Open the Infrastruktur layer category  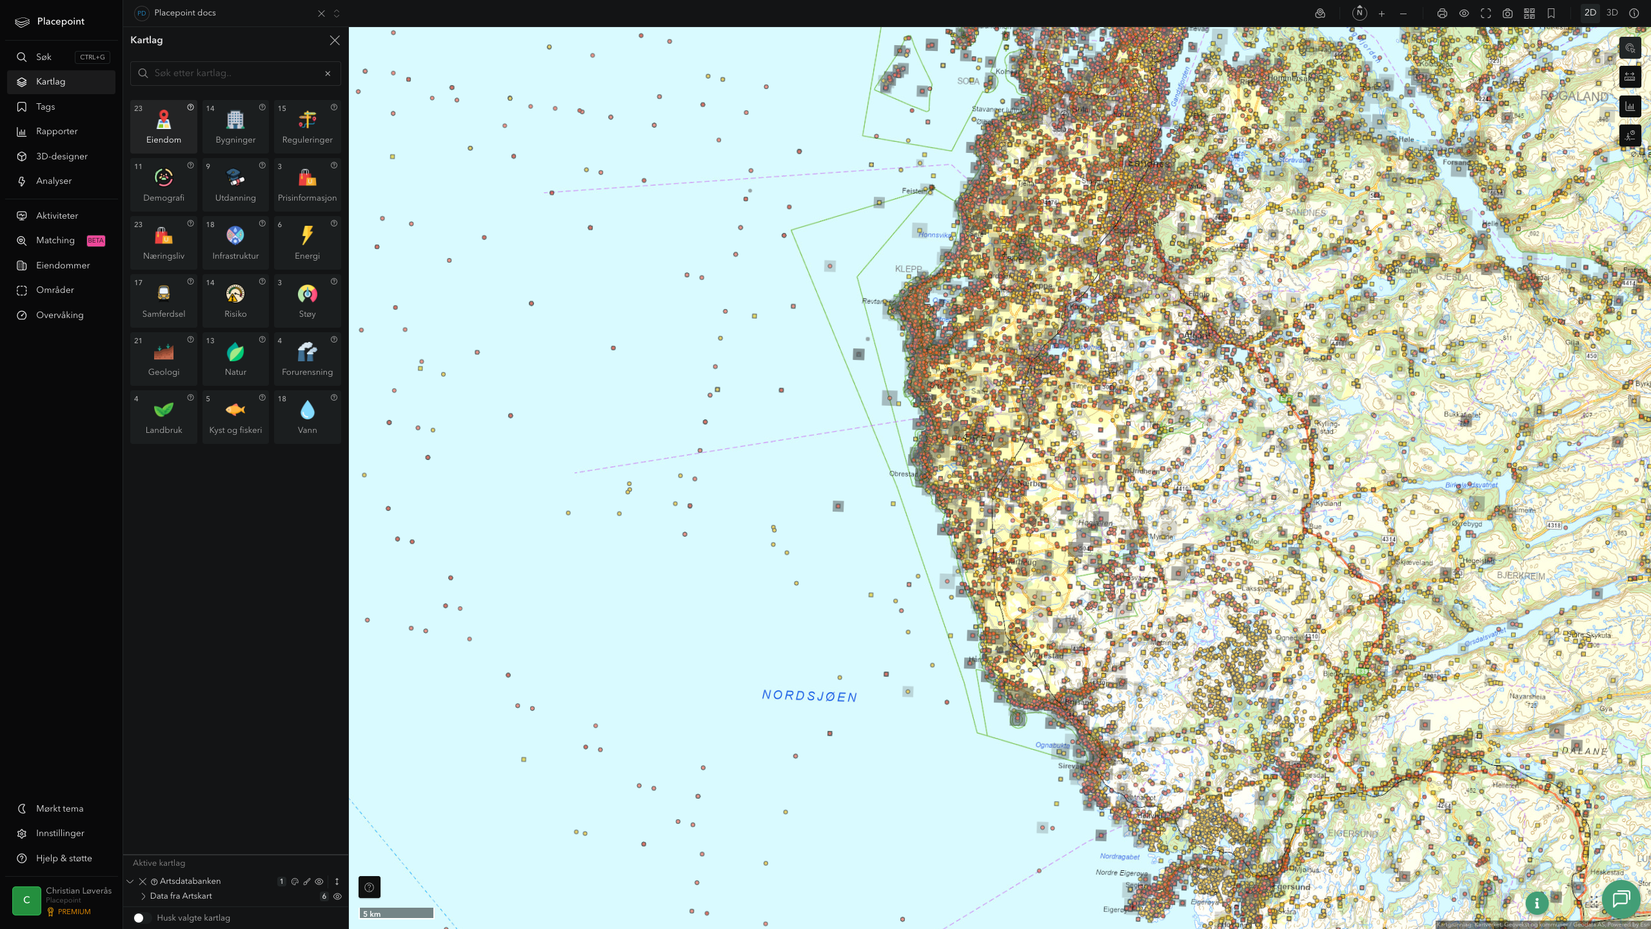(235, 243)
